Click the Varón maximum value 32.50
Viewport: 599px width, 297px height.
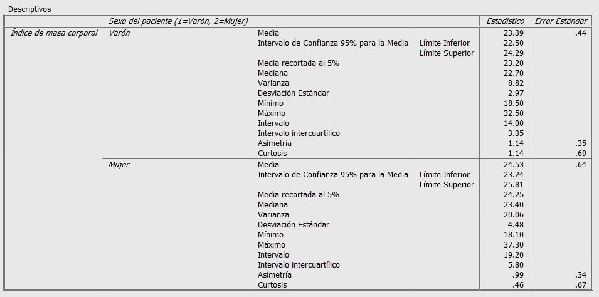pos(513,113)
